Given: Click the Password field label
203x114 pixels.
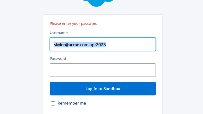Looking at the screenshot, I should pyautogui.click(x=58, y=59).
